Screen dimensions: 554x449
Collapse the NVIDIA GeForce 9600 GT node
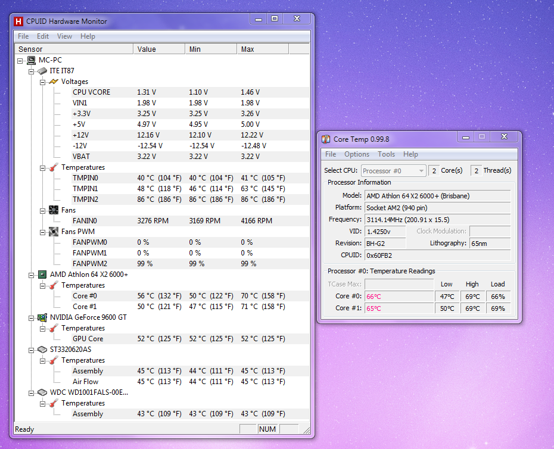31,318
